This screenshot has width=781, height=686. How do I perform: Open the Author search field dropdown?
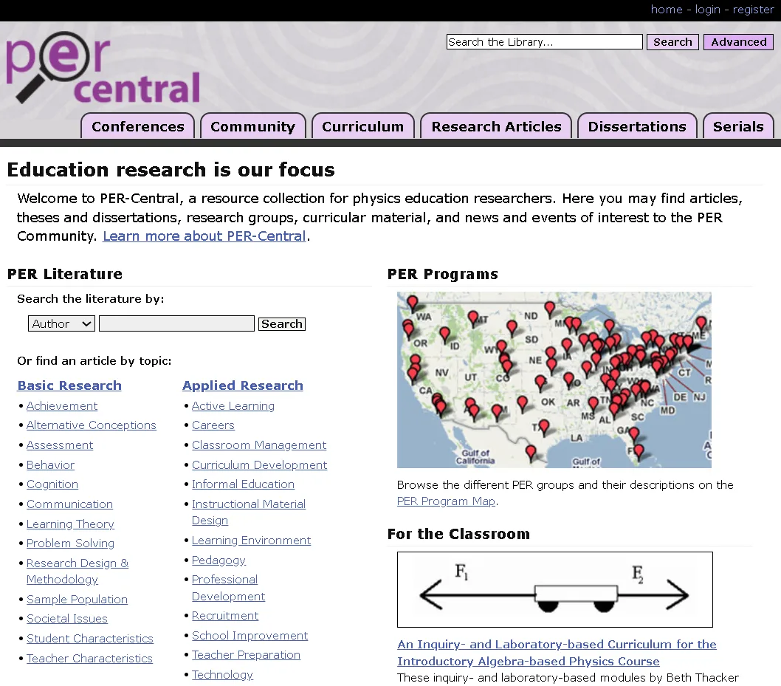point(61,323)
